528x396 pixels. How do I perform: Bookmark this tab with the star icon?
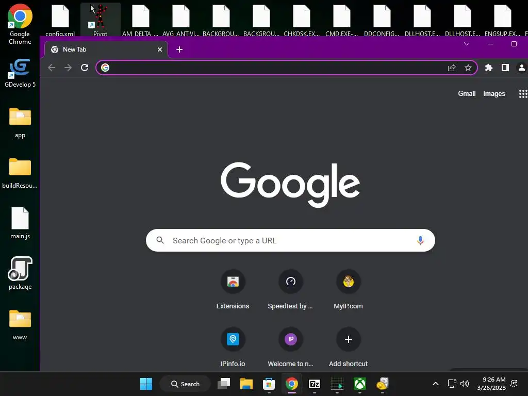(468, 68)
